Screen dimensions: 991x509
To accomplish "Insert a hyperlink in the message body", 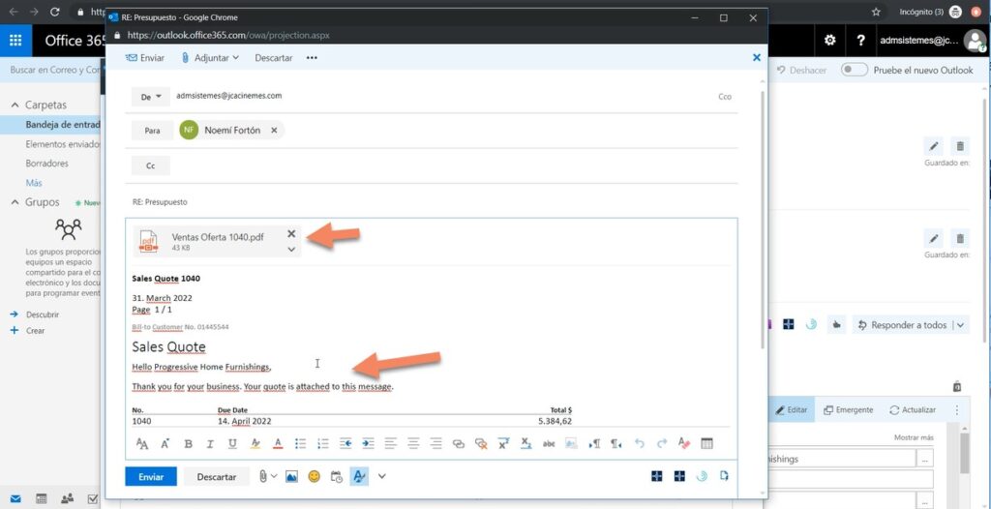I will point(459,444).
